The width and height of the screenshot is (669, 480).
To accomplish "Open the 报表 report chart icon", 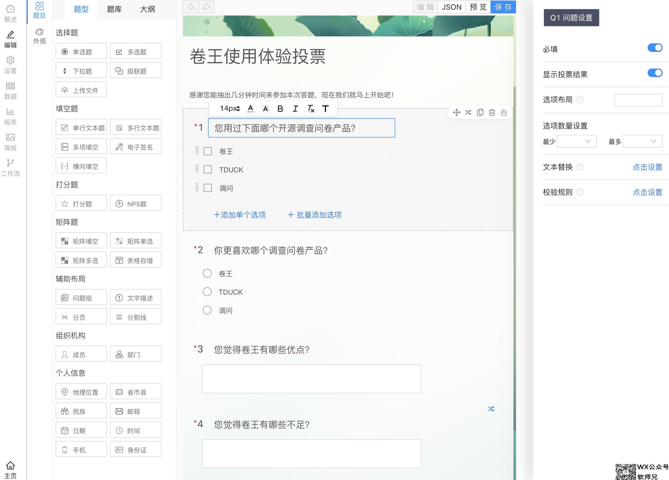I will (x=10, y=116).
